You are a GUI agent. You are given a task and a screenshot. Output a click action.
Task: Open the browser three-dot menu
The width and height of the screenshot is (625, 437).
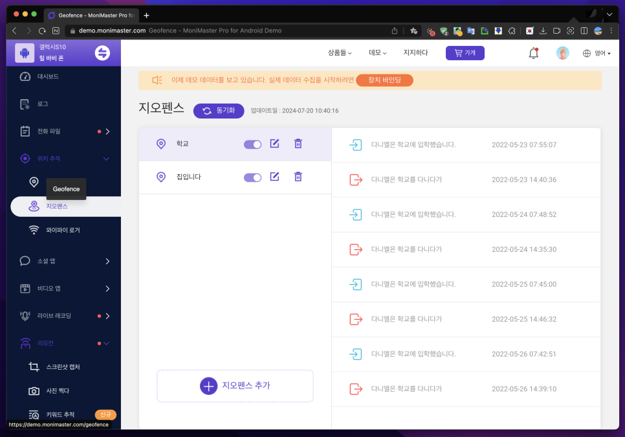click(611, 30)
